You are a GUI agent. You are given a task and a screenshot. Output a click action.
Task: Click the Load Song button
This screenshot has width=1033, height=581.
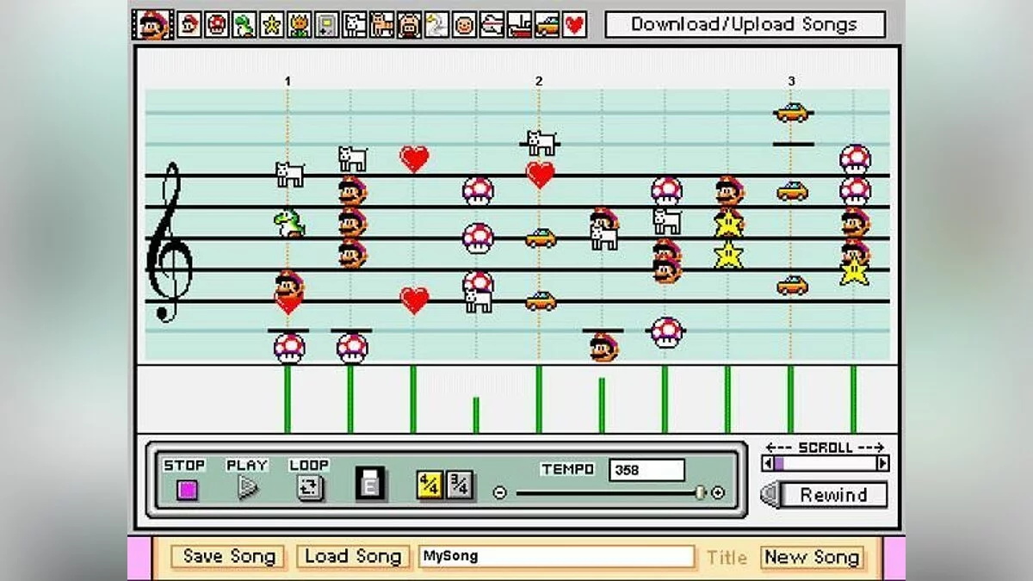coord(354,557)
